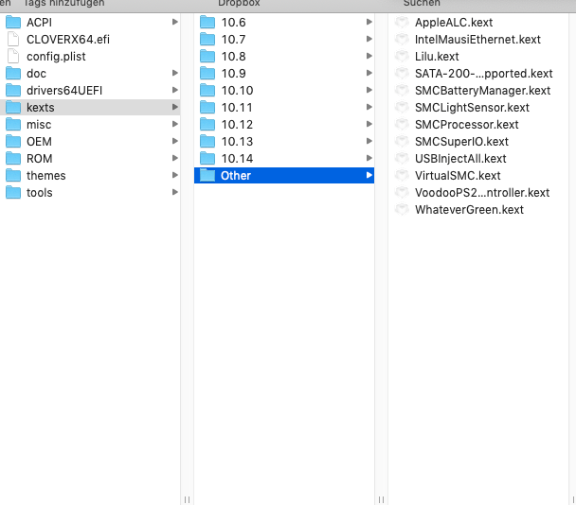Click the ROM folder icon
The height and width of the screenshot is (505, 576).
(13, 159)
